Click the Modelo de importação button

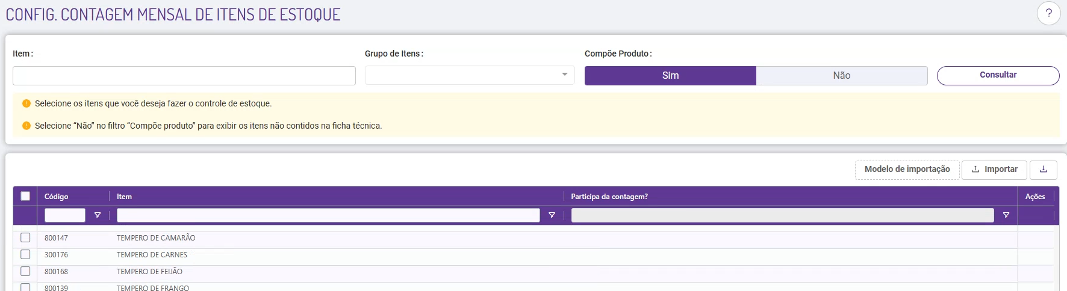pyautogui.click(x=907, y=170)
